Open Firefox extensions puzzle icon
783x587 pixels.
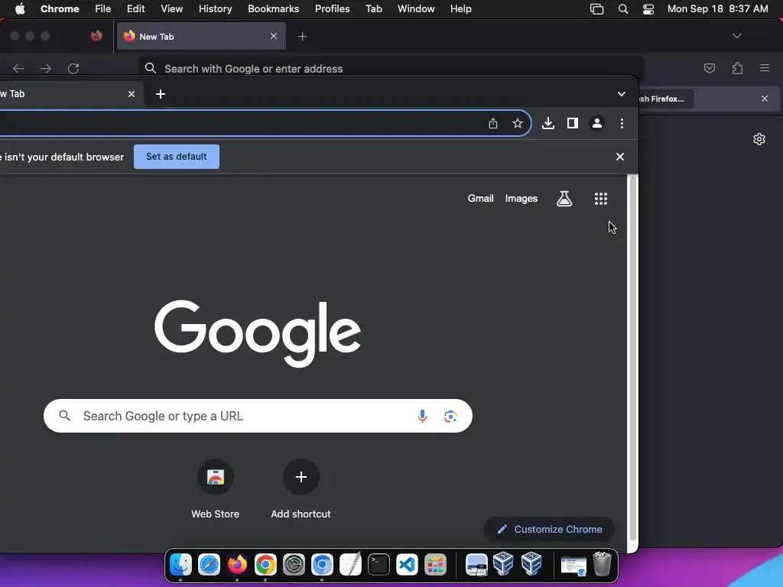(737, 68)
